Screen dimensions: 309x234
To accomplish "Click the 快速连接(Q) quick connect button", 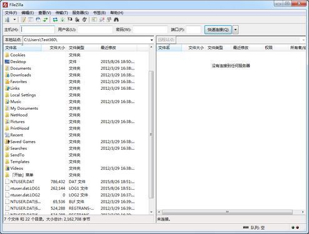I will (x=218, y=29).
